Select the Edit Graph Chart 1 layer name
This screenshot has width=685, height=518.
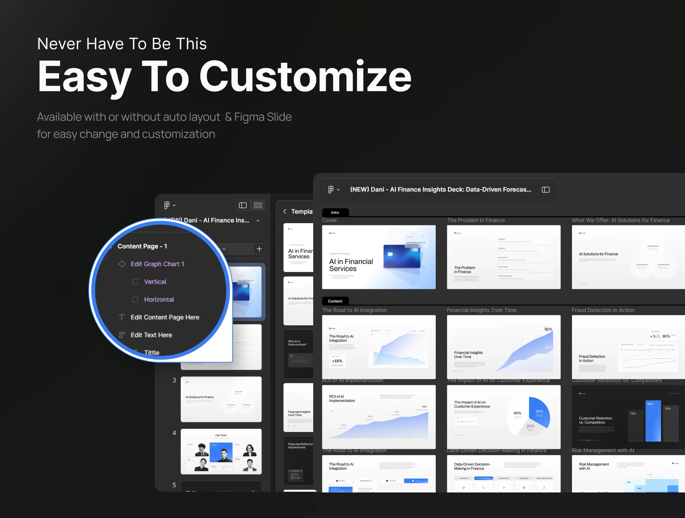click(x=158, y=264)
